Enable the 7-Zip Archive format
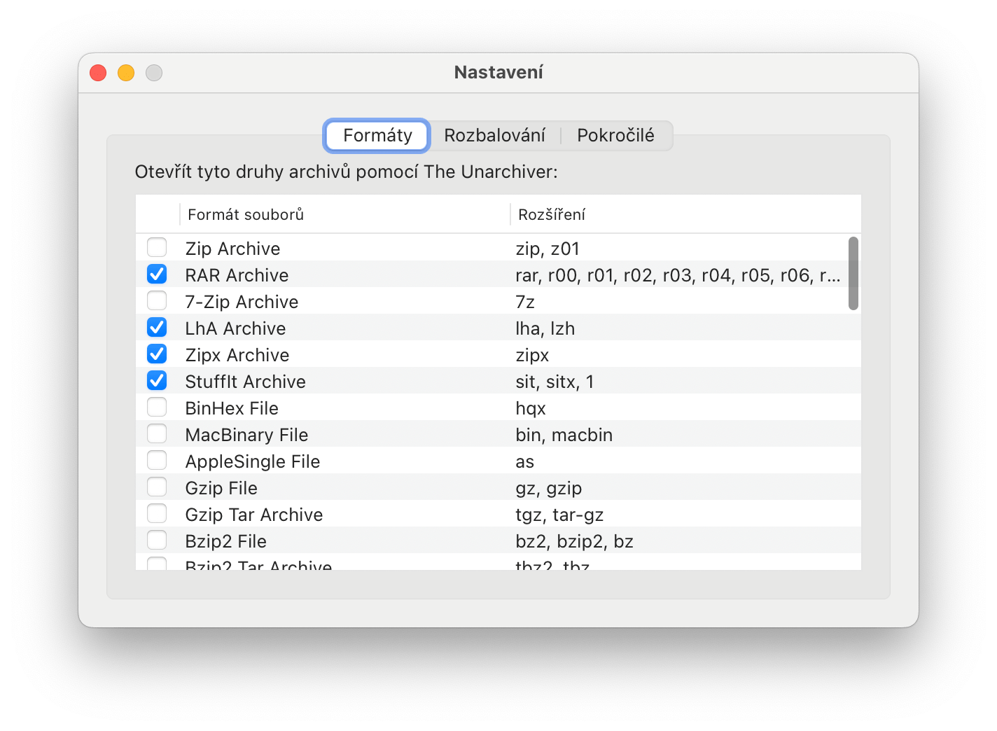Viewport: 997px width, 731px height. click(x=157, y=301)
